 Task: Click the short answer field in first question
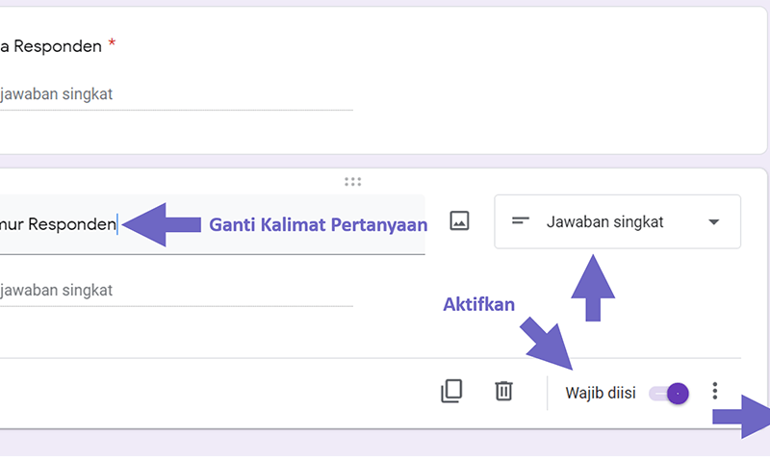[176, 94]
